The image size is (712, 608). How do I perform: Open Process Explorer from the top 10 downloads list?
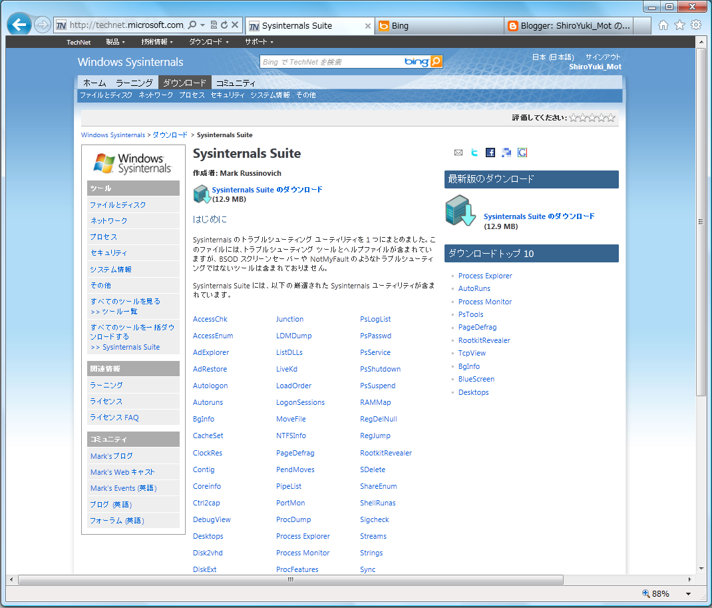pyautogui.click(x=485, y=275)
